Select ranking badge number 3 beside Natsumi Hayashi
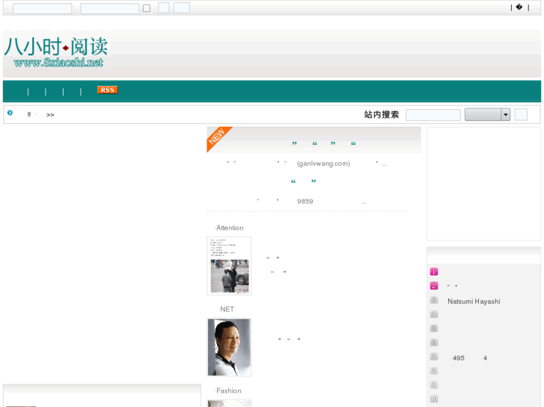Screen dimensions: 544x407 click(x=434, y=300)
